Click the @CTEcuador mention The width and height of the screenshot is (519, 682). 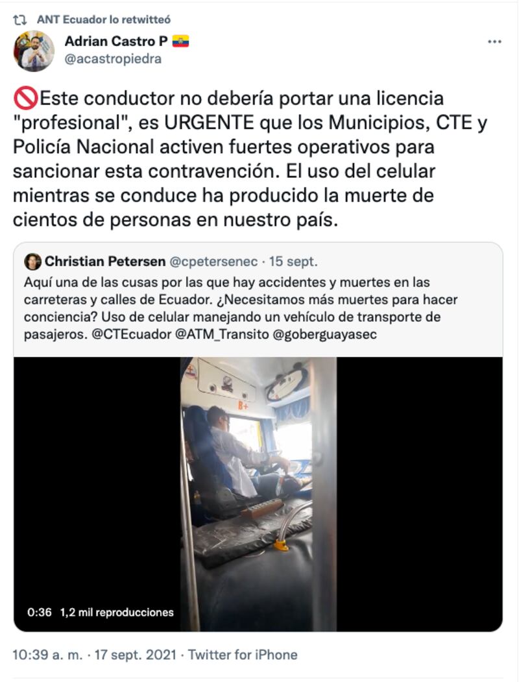pyautogui.click(x=132, y=334)
